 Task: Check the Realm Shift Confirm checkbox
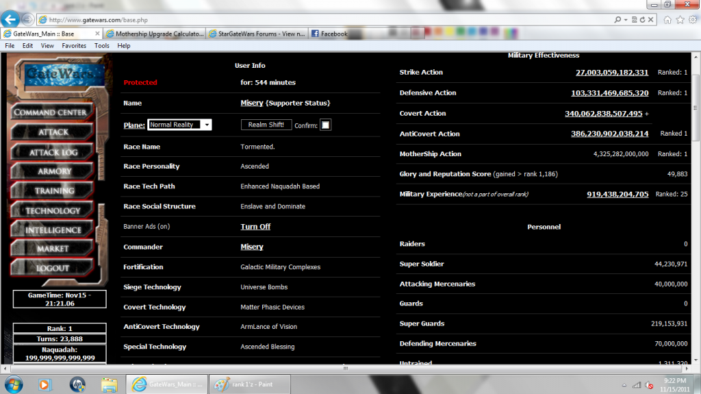(326, 125)
